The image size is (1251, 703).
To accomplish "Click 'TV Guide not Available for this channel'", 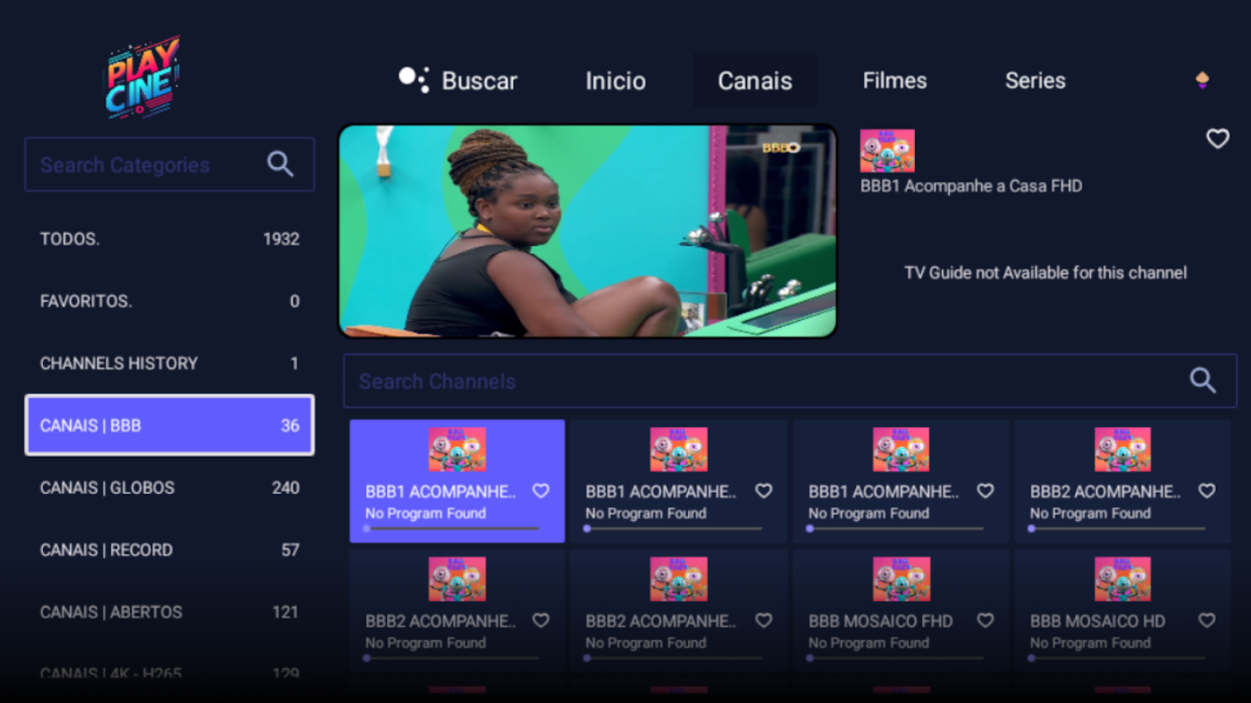I will (1045, 272).
